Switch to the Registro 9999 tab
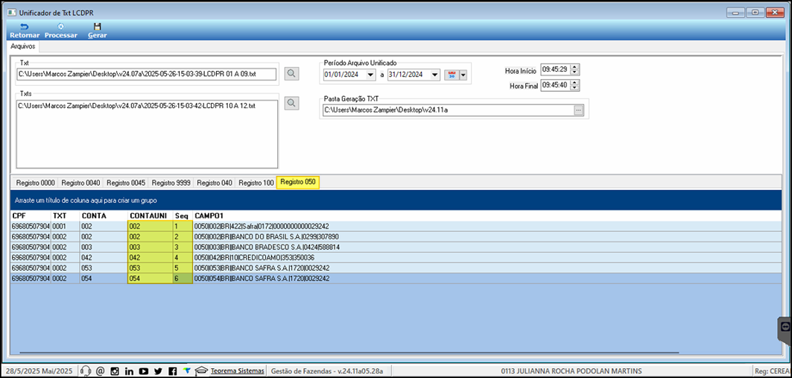The width and height of the screenshot is (792, 378). (171, 183)
